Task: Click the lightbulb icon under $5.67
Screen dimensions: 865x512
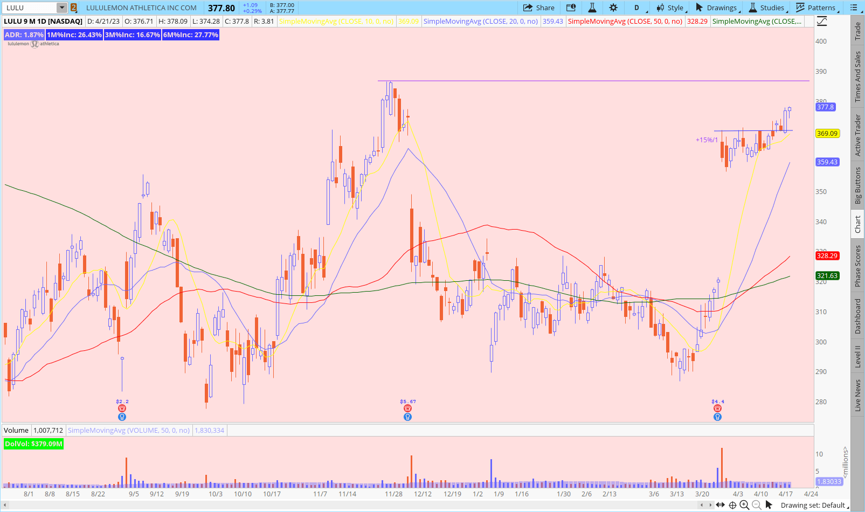Action: point(407,417)
